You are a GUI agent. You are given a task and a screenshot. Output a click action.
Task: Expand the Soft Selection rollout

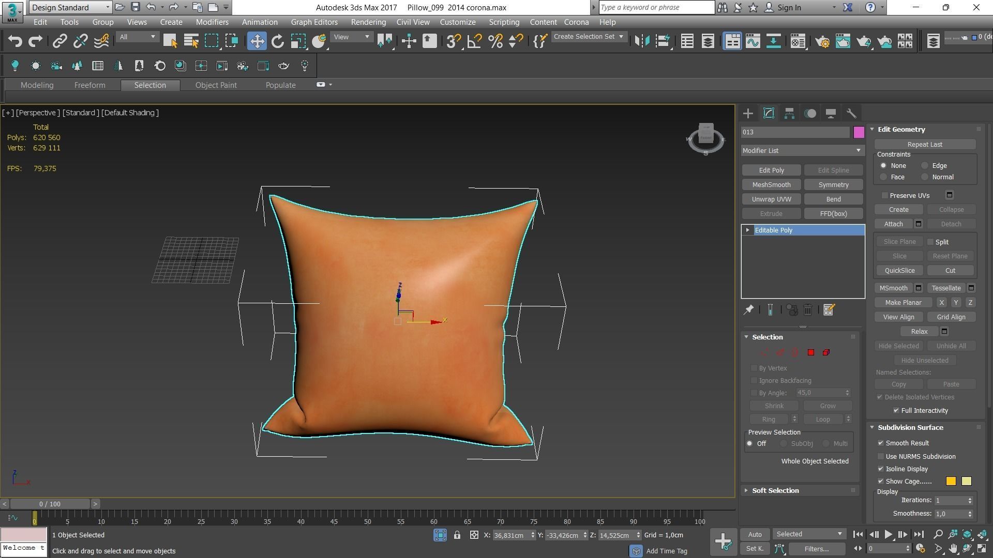click(x=775, y=490)
